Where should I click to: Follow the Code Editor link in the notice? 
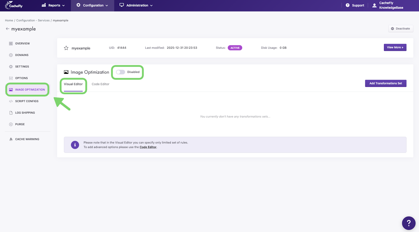pos(148,147)
